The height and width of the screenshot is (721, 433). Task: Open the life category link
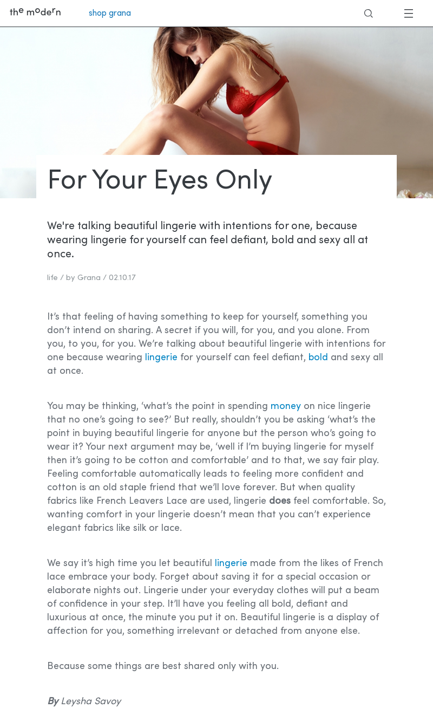click(x=53, y=278)
